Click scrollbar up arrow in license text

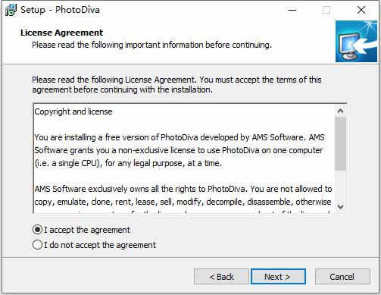coord(340,111)
